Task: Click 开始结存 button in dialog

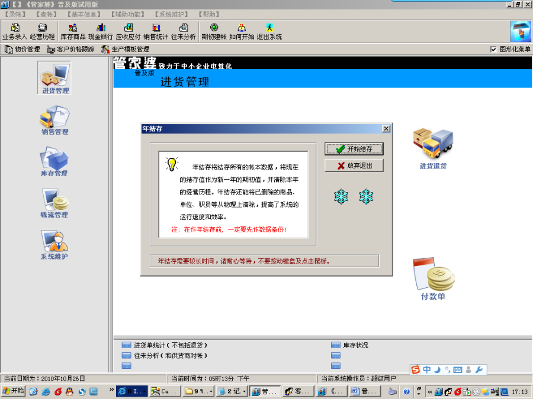Action: pyautogui.click(x=354, y=149)
